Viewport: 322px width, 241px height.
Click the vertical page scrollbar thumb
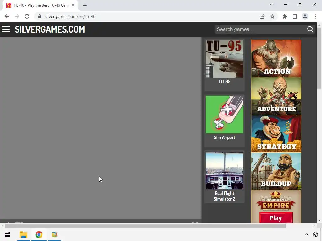[x=319, y=58]
